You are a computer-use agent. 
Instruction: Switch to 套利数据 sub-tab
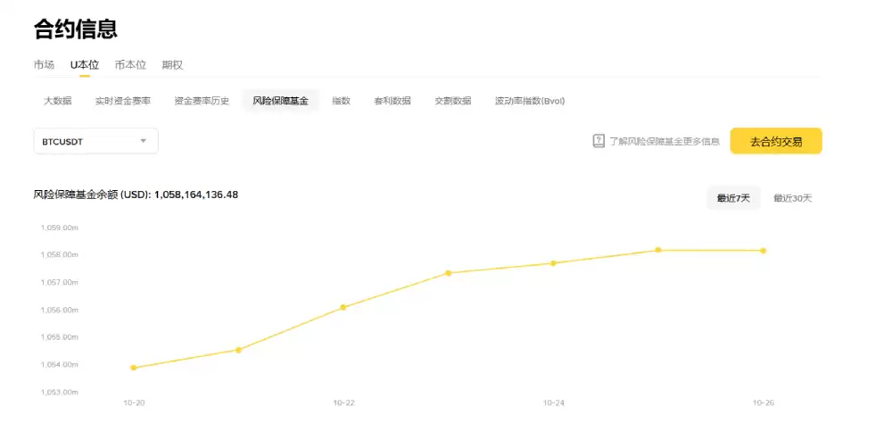[x=392, y=101]
